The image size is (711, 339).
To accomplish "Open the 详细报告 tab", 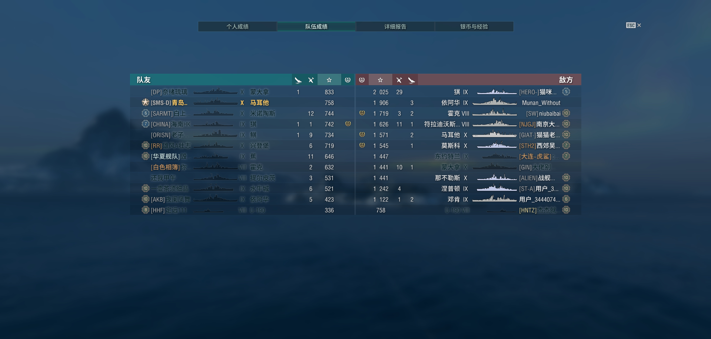I will pos(395,27).
